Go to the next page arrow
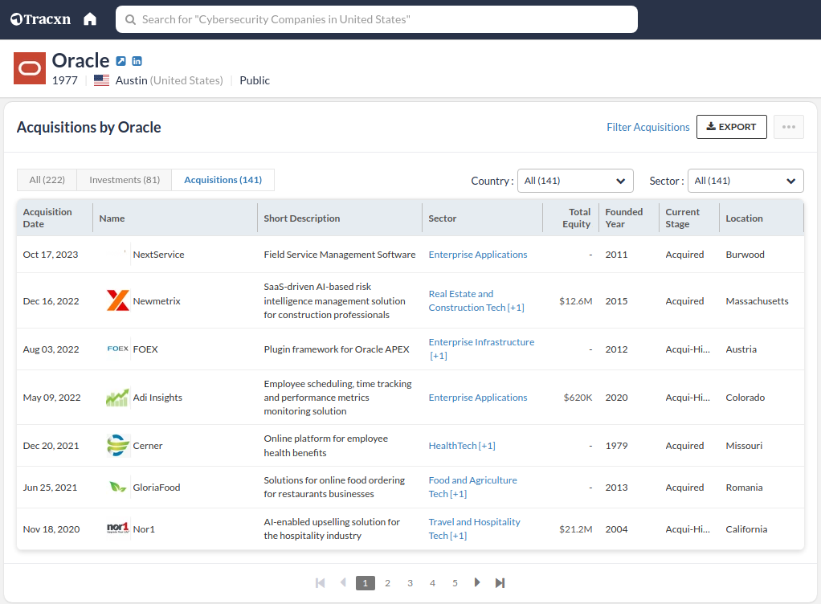The width and height of the screenshot is (821, 604). [x=477, y=582]
